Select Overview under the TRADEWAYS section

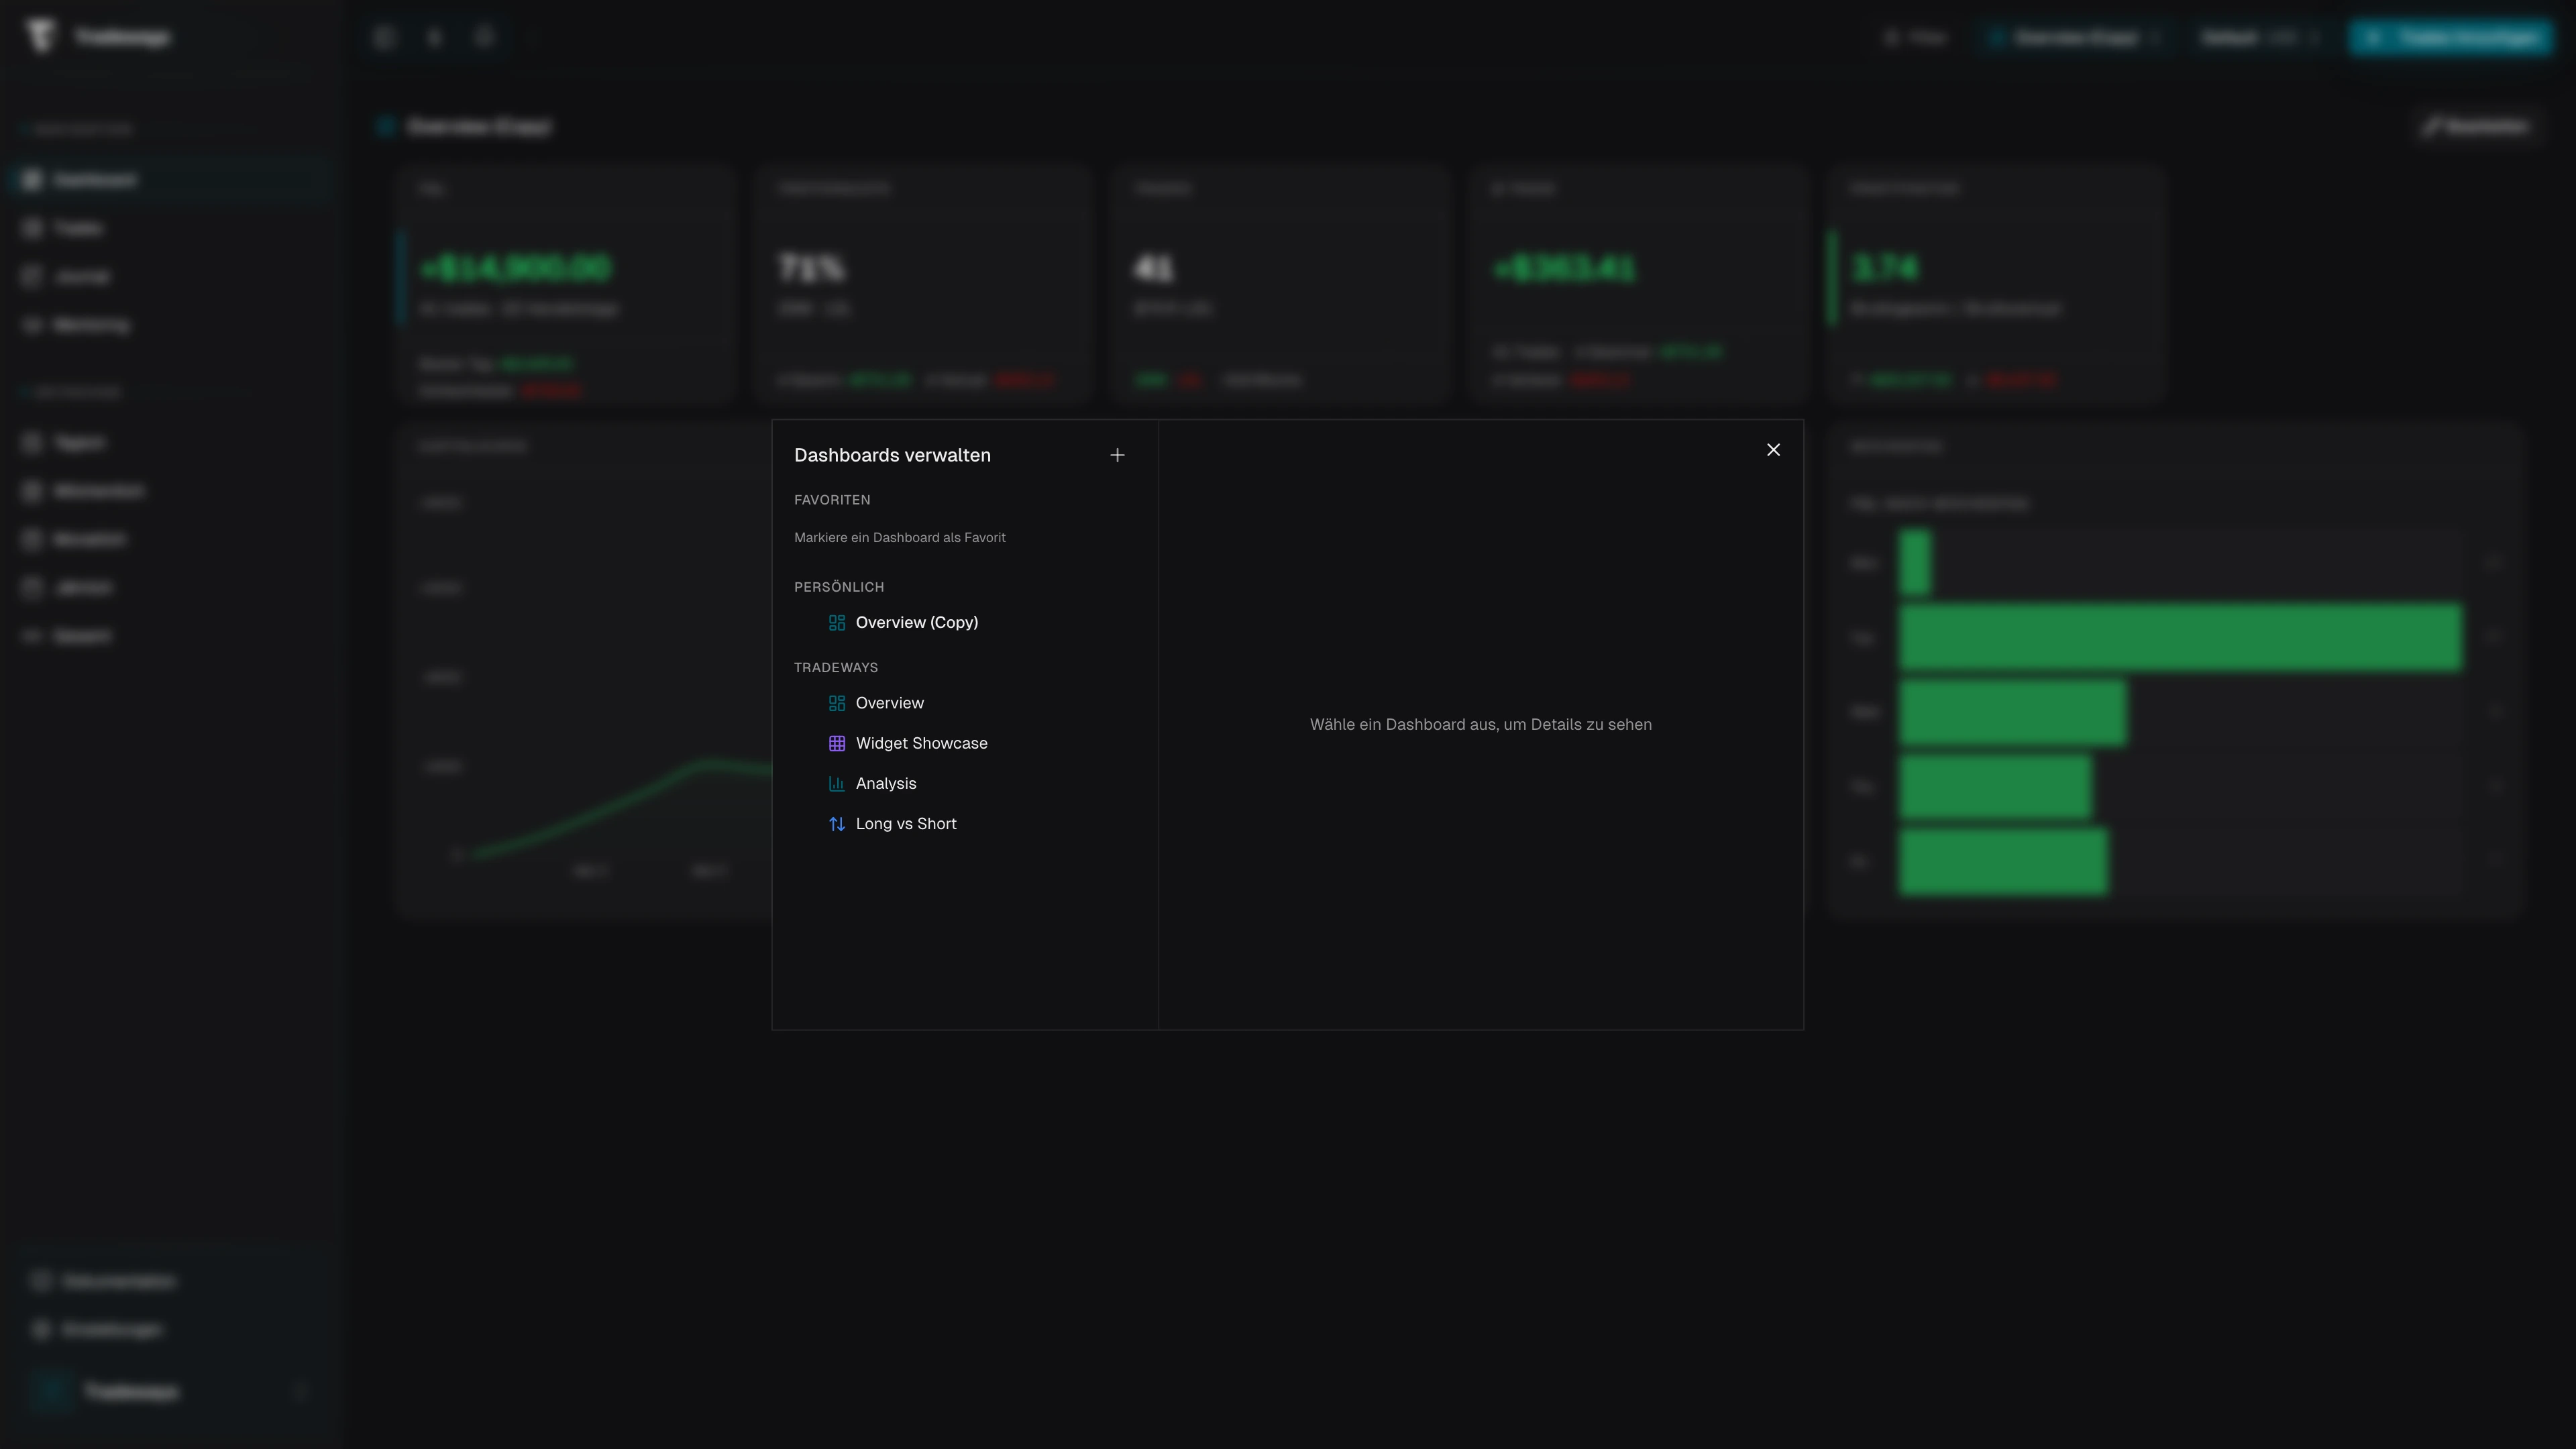pos(890,703)
